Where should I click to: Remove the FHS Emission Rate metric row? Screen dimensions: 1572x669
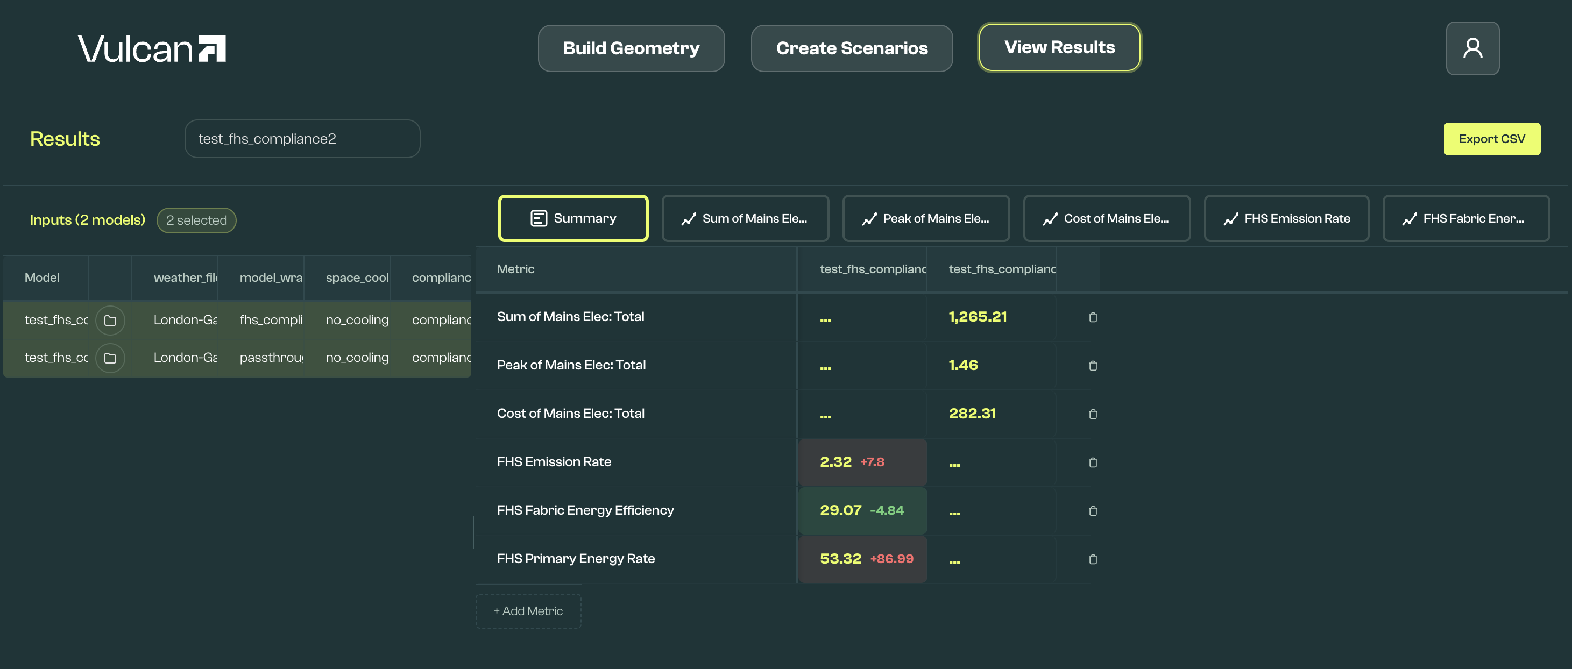pos(1092,462)
